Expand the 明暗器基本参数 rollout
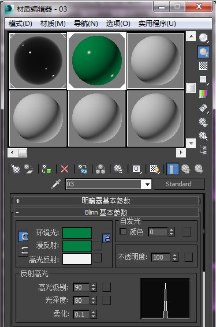 (106, 201)
